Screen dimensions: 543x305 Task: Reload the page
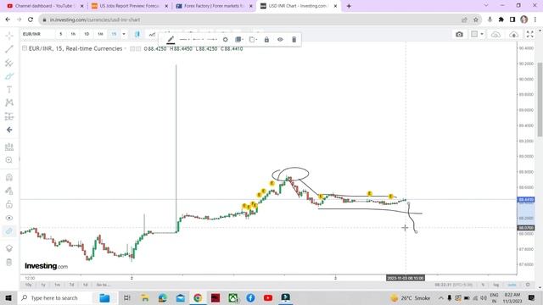pos(31,19)
